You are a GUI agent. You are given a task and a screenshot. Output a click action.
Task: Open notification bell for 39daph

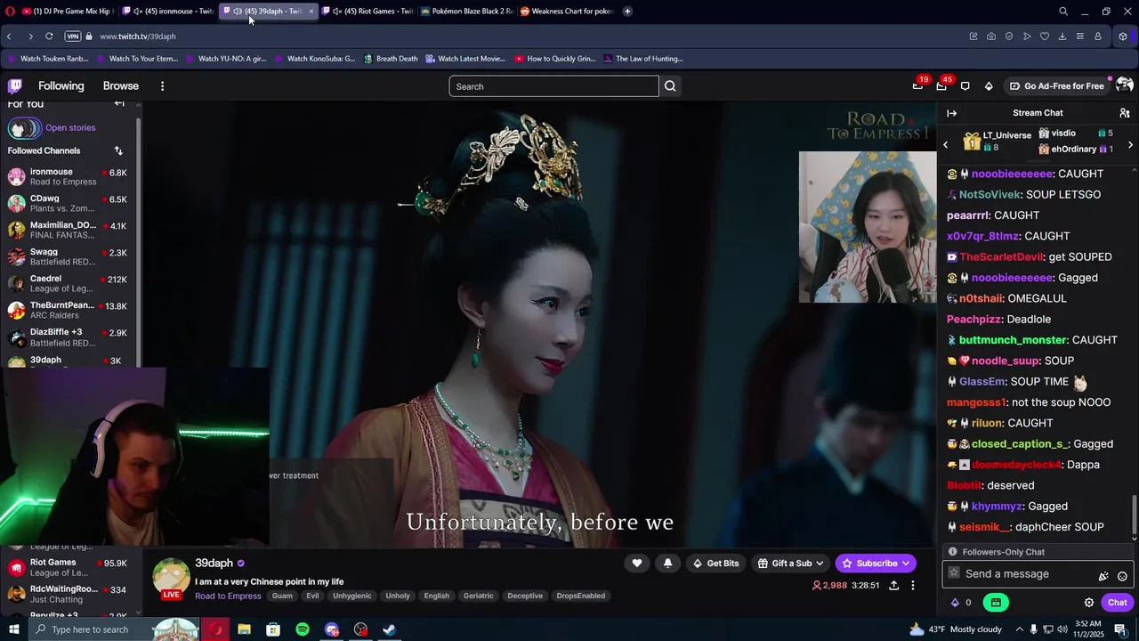point(667,563)
